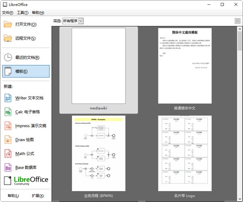
Task: Click the 帮助(L) button at bottom
Action: click(13, 196)
